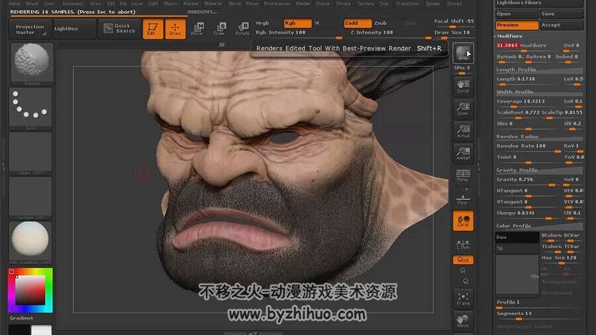
Task: Toggle Edit mode button
Action: [x=153, y=29]
